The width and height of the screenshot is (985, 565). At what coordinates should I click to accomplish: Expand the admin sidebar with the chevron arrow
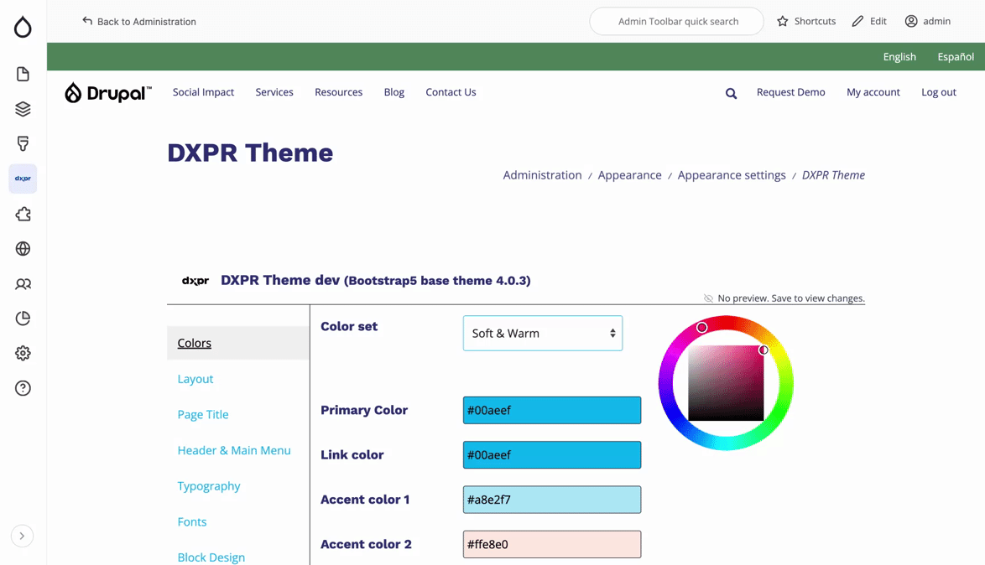tap(22, 535)
